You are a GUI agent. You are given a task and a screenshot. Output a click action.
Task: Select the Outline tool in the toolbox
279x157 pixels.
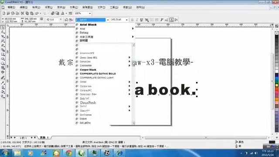[x=3, y=87]
